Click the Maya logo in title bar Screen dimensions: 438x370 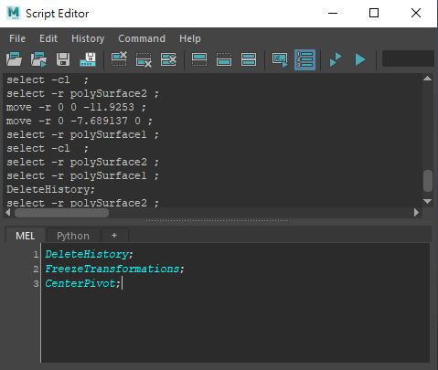point(14,13)
